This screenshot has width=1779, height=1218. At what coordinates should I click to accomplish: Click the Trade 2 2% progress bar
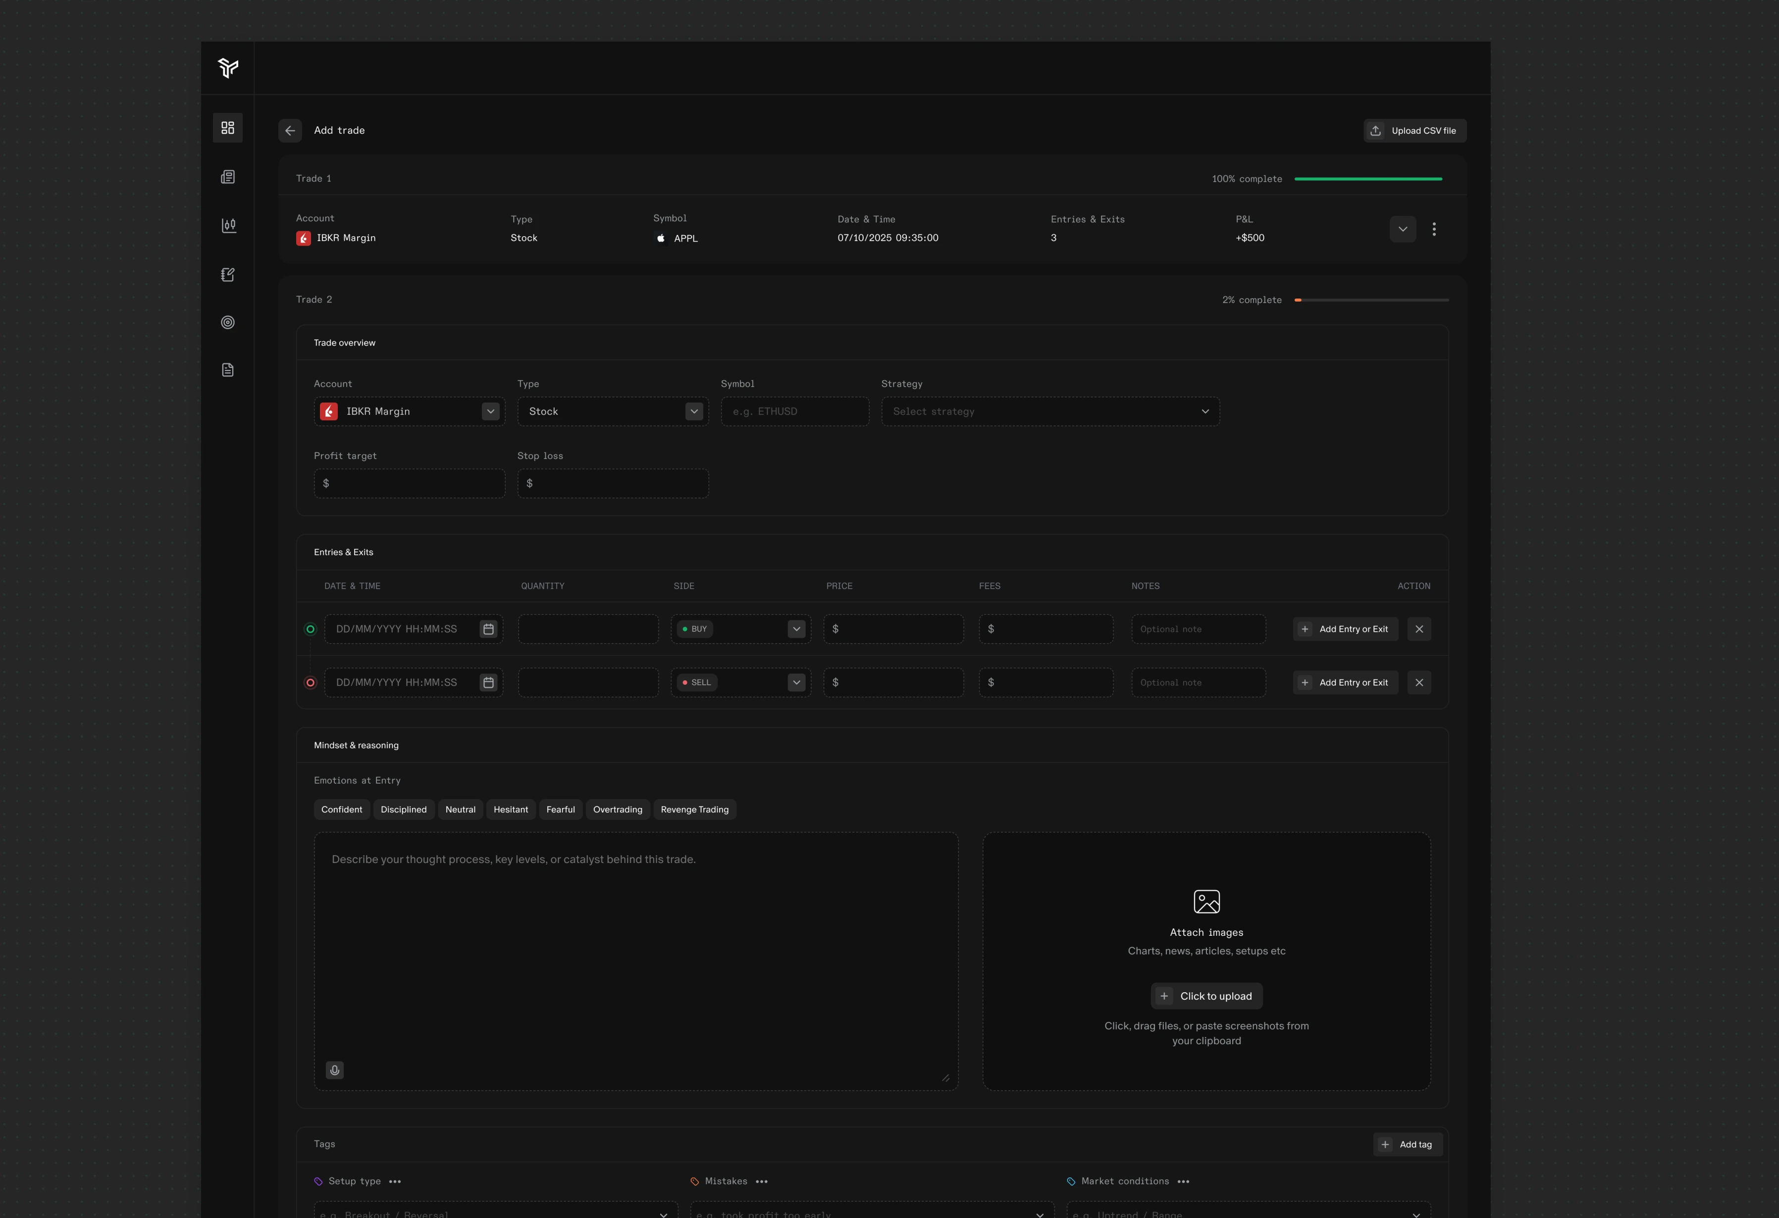[1371, 300]
